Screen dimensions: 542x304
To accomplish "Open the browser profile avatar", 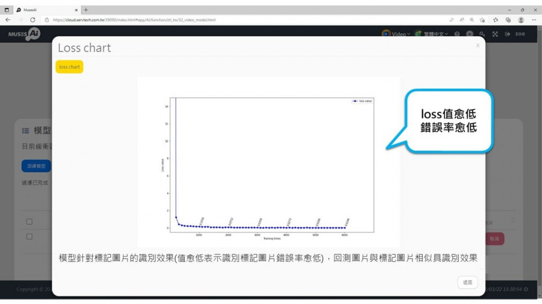I will point(521,20).
